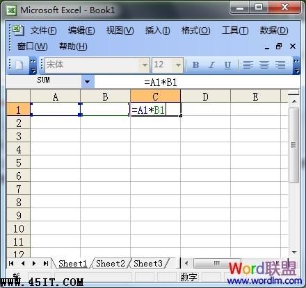Go to previous sheet tab arrow
The width and height of the screenshot is (306, 288).
[x=22, y=263]
